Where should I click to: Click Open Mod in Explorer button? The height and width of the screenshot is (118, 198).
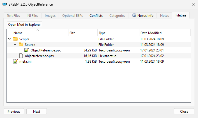coord(24,24)
